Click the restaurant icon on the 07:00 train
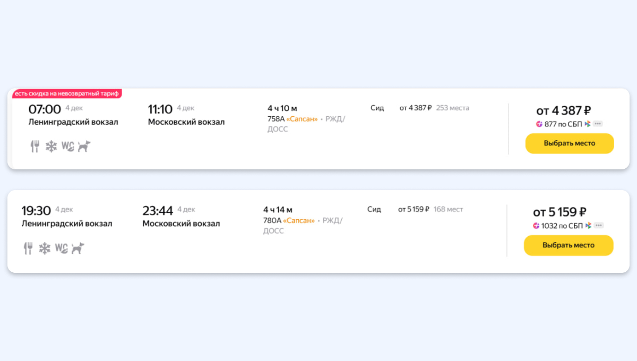 pos(35,147)
